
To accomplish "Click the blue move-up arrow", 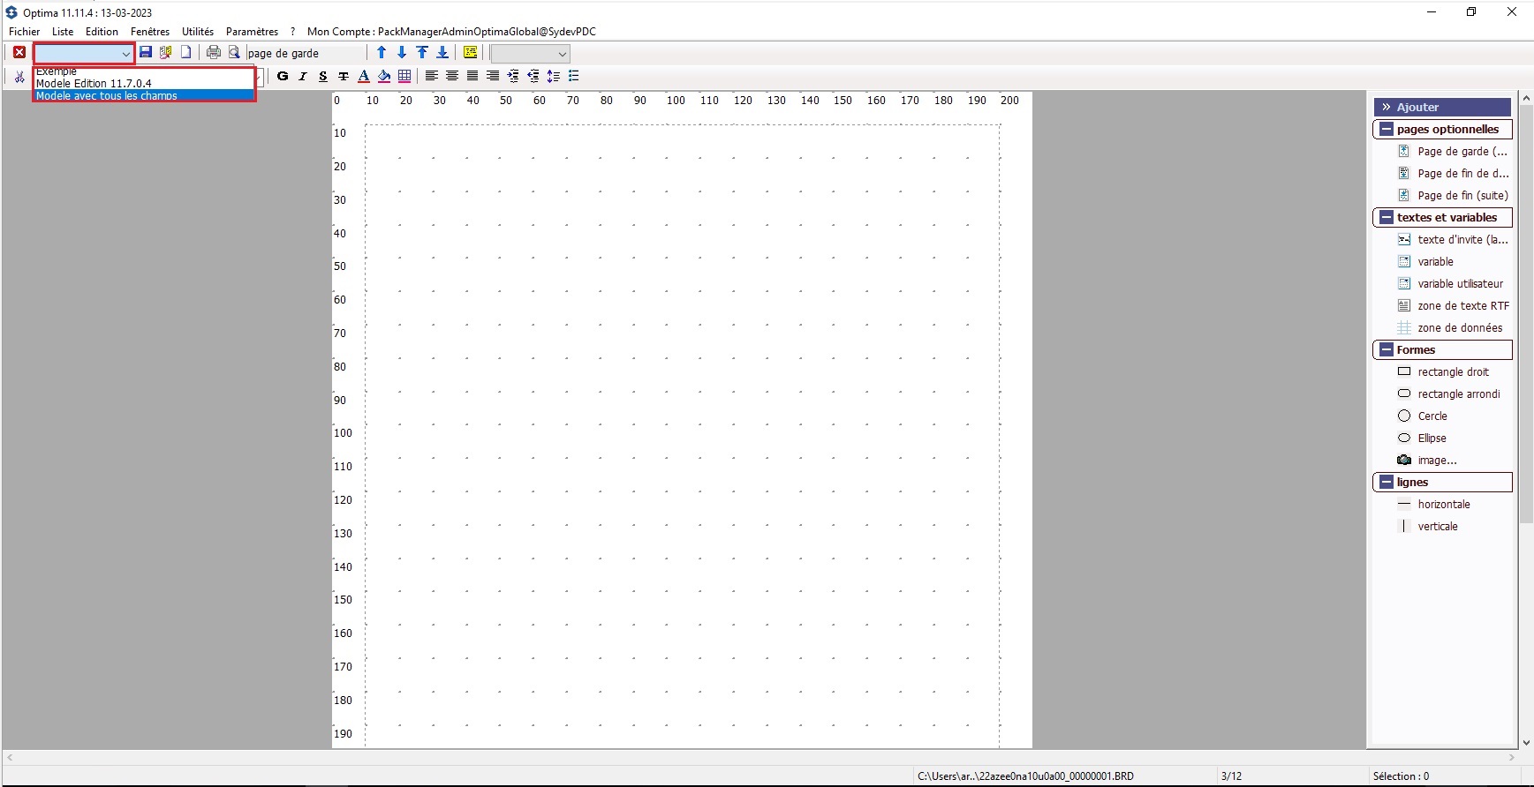I will pos(382,53).
